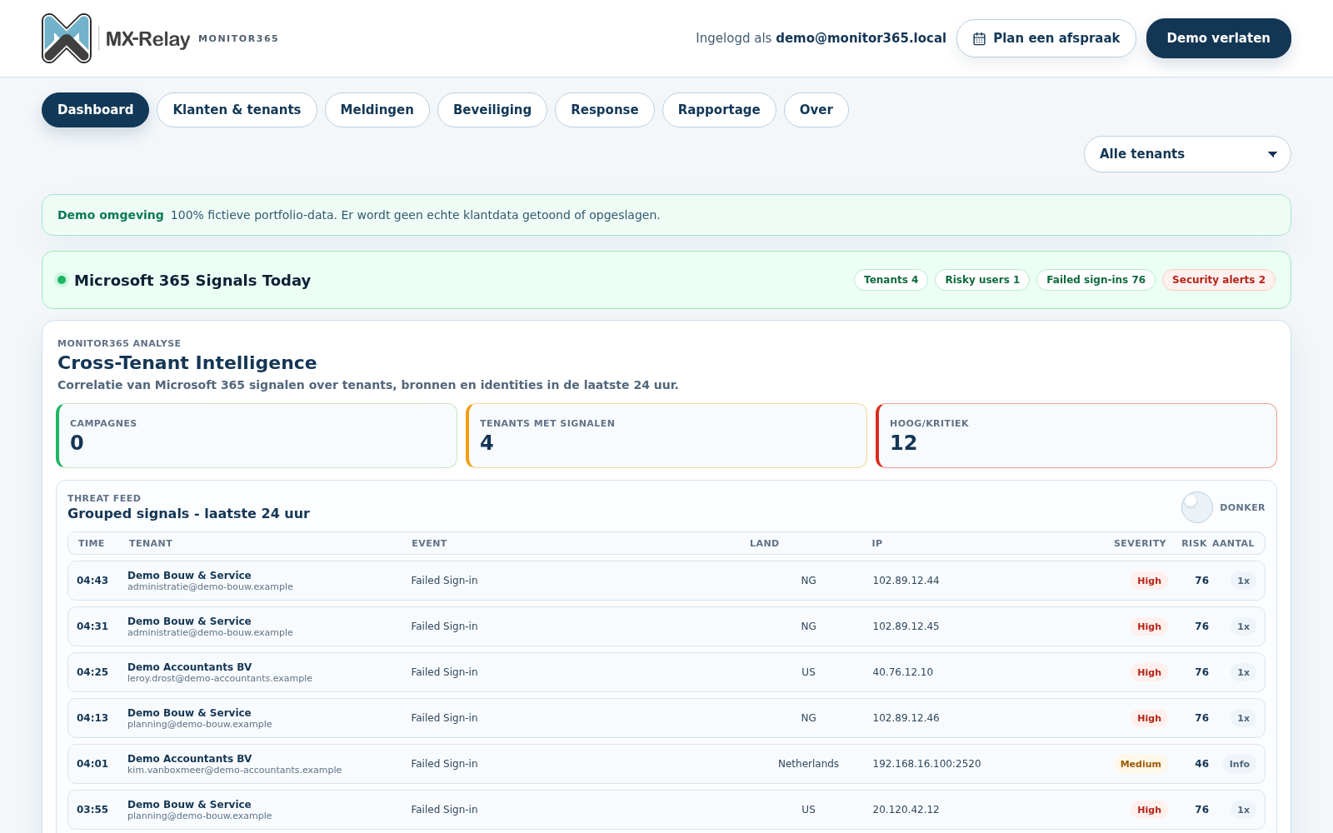Go to the Meldingen tab
Image resolution: width=1333 pixels, height=833 pixels.
point(377,110)
